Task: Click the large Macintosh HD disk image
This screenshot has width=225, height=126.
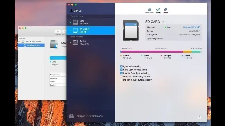Action: point(54,44)
